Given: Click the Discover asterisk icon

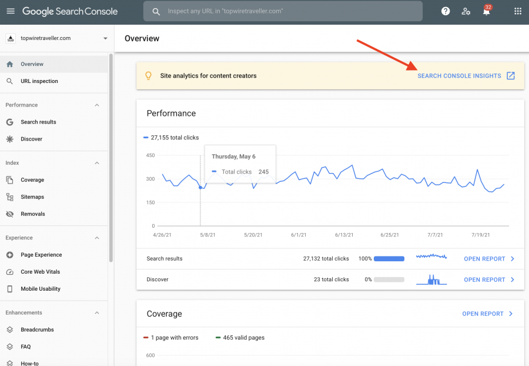Looking at the screenshot, I should 10,139.
